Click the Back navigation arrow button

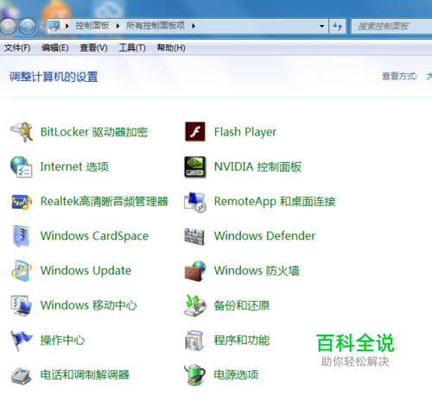pyautogui.click(x=8, y=27)
